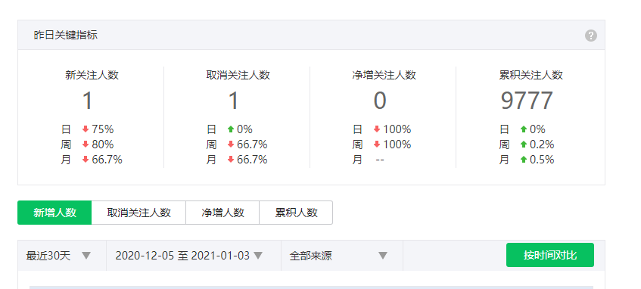641x289 pixels.
Task: Click the cumulative followers value 9777
Action: (x=527, y=101)
